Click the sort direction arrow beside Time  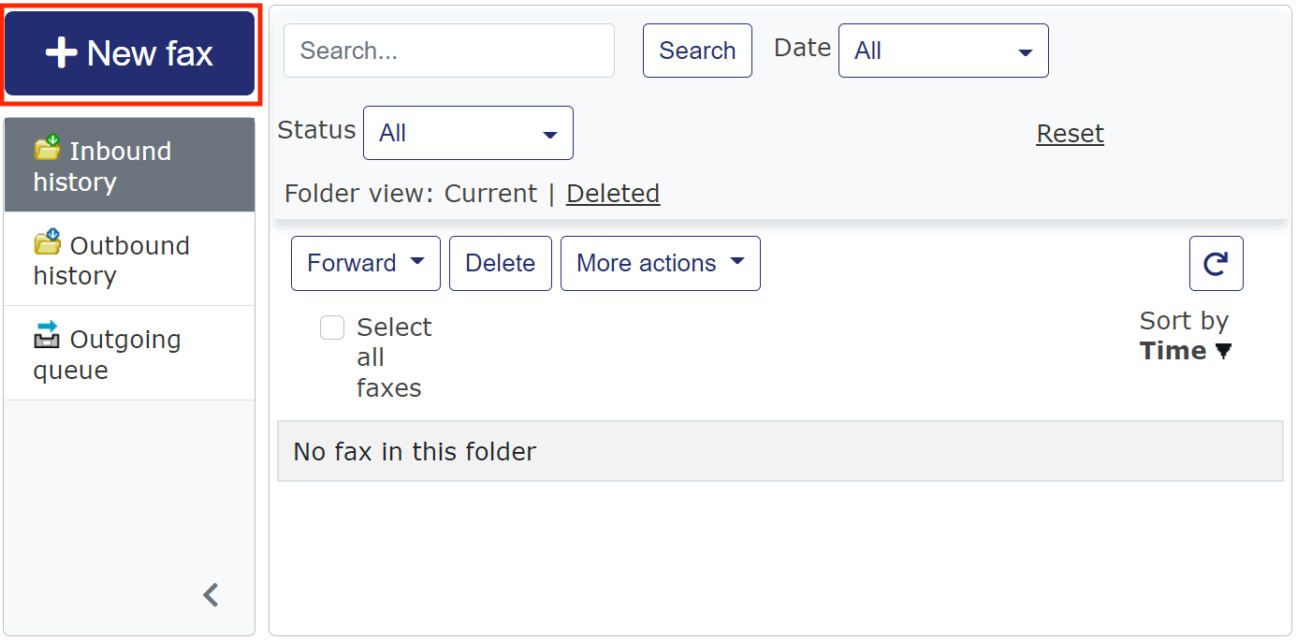1223,352
